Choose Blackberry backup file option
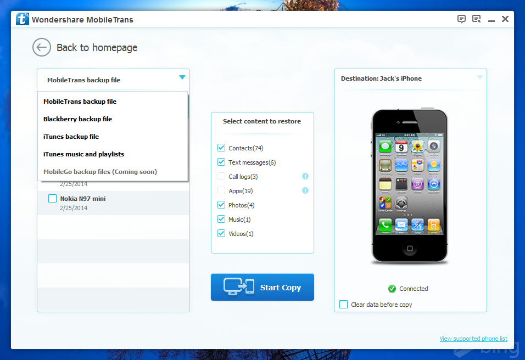 point(113,119)
